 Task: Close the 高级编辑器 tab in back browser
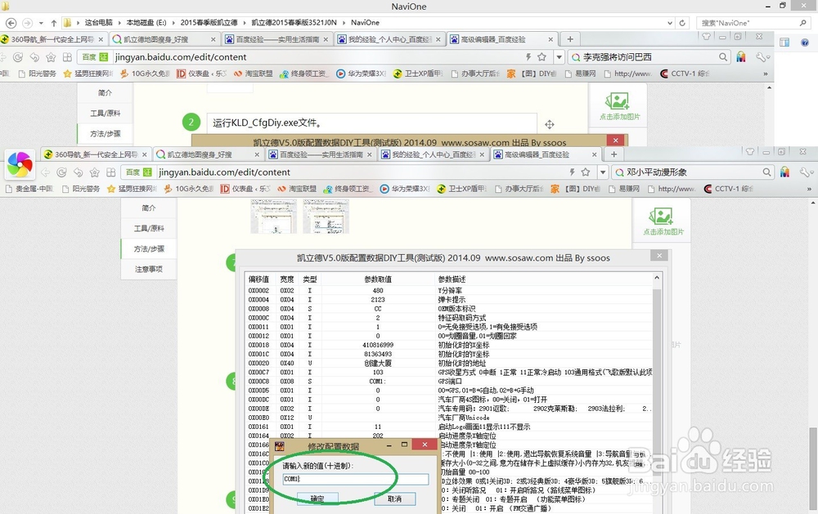(551, 39)
